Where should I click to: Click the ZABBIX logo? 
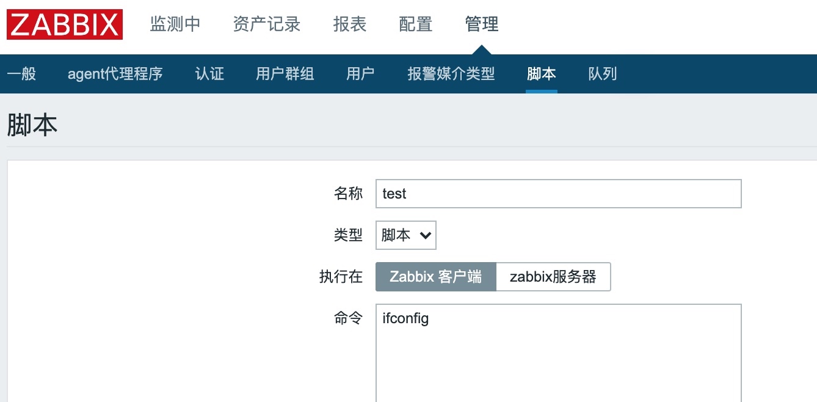65,24
